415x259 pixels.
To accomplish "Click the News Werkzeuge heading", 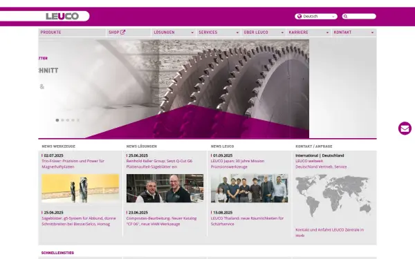I will [x=59, y=146].
